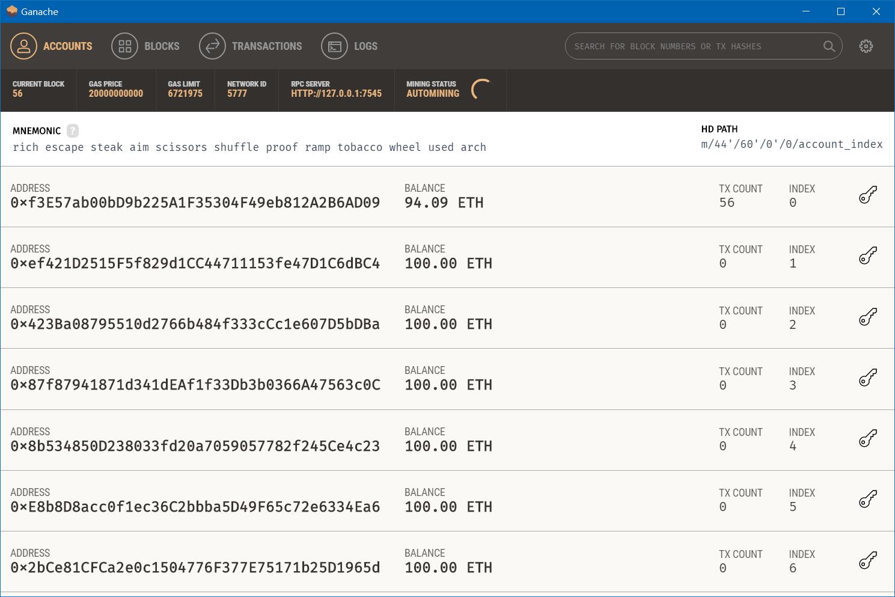Show private key for account index 2
This screenshot has height=597, width=895.
point(868,317)
